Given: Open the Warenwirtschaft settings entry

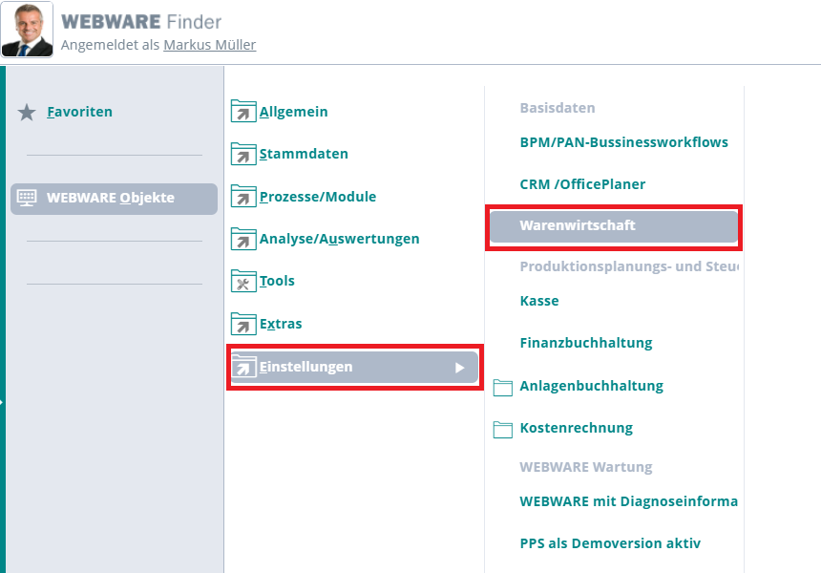Looking at the screenshot, I should 578,226.
